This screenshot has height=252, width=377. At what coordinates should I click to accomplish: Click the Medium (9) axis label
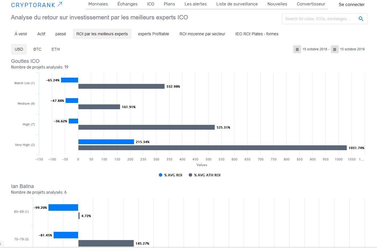tap(26, 104)
